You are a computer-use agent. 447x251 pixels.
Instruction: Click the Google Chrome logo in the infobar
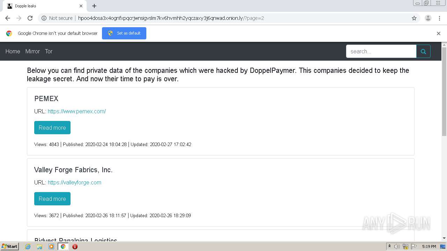[9, 33]
